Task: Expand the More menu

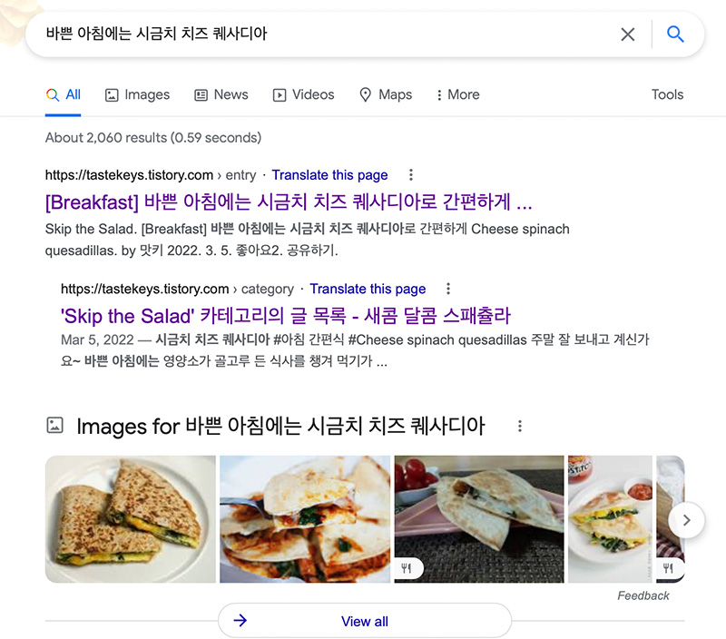Action: [x=458, y=94]
